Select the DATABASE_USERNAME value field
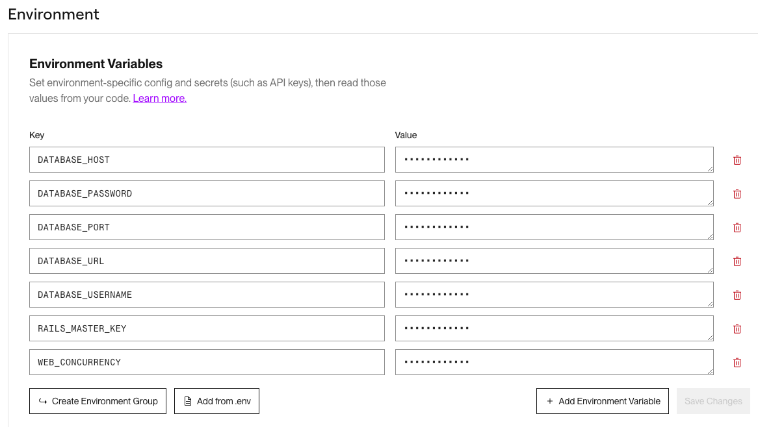Screen dimensions: 758x427 554,295
